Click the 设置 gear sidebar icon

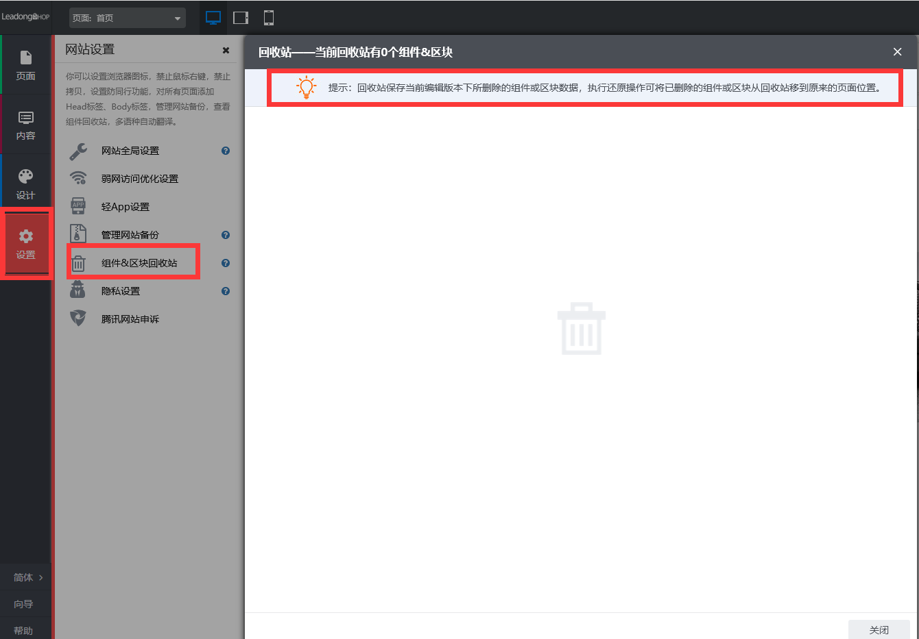pos(26,244)
